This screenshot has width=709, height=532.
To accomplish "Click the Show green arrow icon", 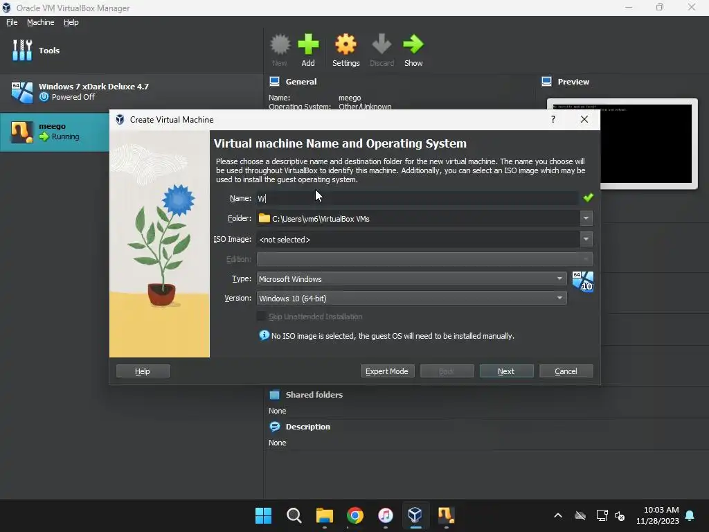I will (413, 45).
